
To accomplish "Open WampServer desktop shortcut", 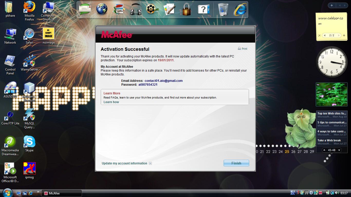I will (29, 63).
